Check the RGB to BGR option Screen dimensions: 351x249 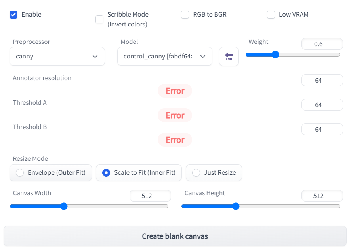point(185,14)
